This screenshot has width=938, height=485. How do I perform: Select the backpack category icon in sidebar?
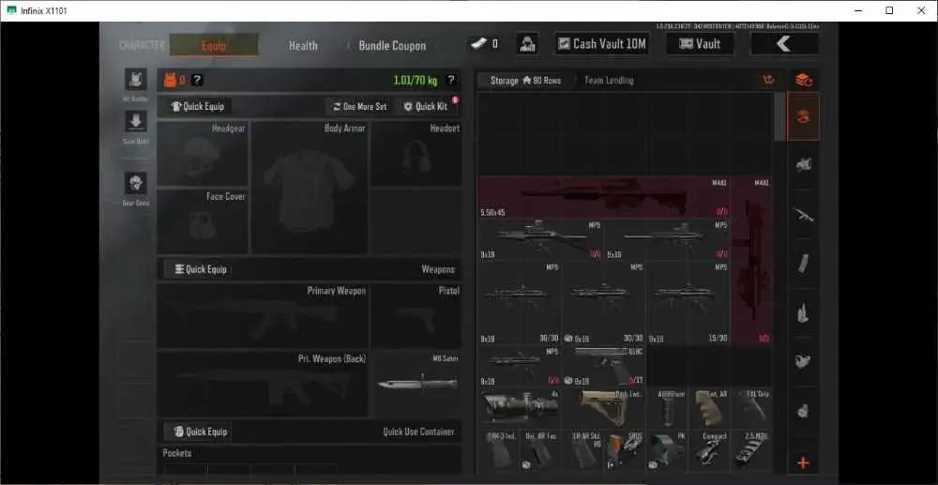804,361
